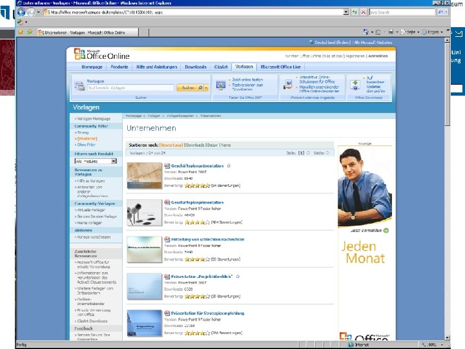The width and height of the screenshot is (465, 349).
Task: Open the Vorlagen Homepage sidebar link
Action: 94,118
